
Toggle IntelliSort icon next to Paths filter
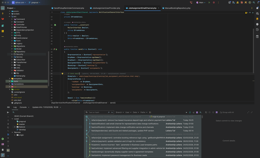150,112
